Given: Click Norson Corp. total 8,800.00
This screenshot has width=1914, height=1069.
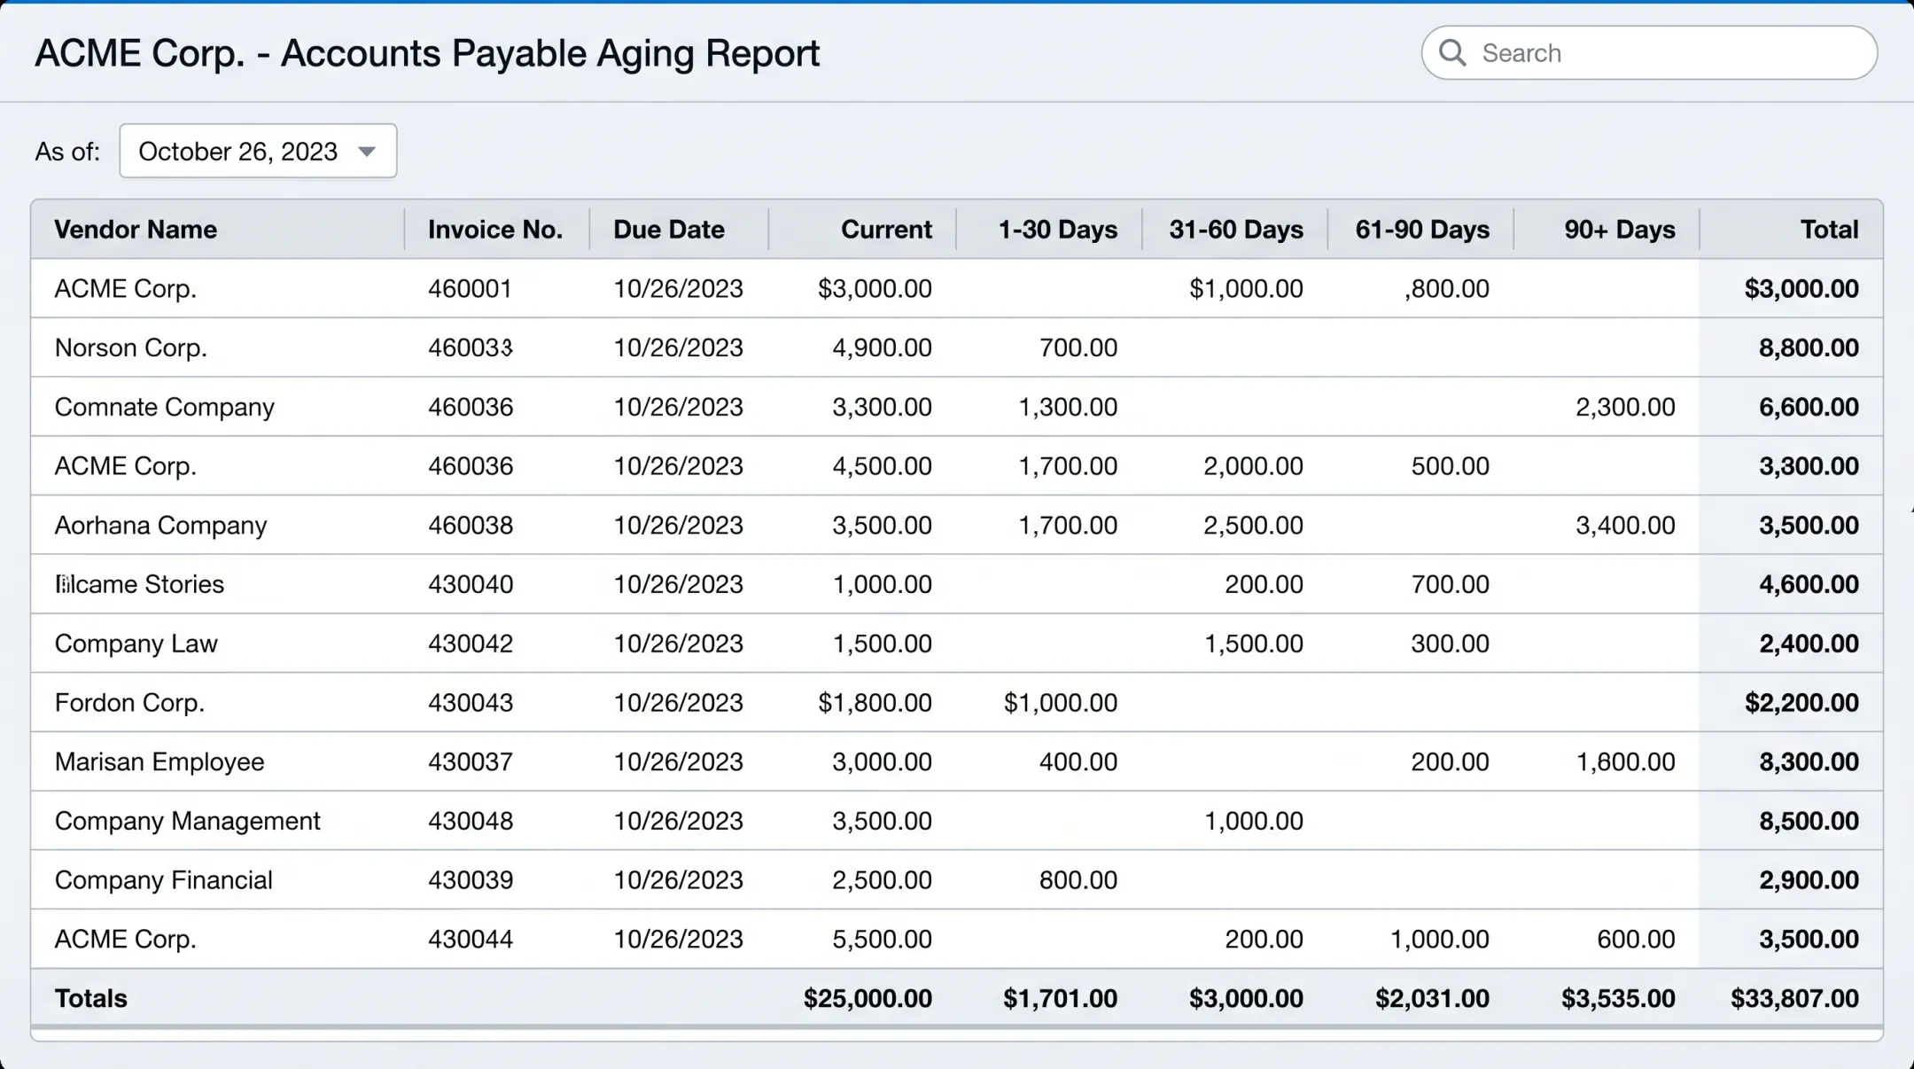Looking at the screenshot, I should tap(1809, 347).
